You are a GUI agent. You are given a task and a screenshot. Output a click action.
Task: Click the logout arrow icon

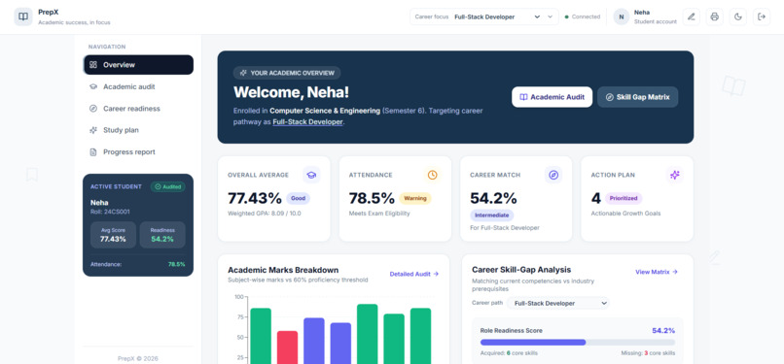[762, 17]
